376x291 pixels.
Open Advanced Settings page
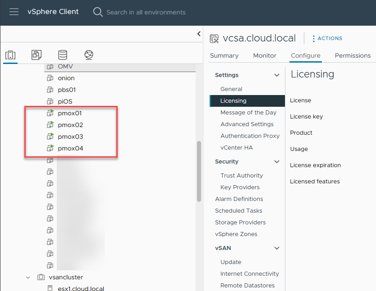[x=247, y=124]
